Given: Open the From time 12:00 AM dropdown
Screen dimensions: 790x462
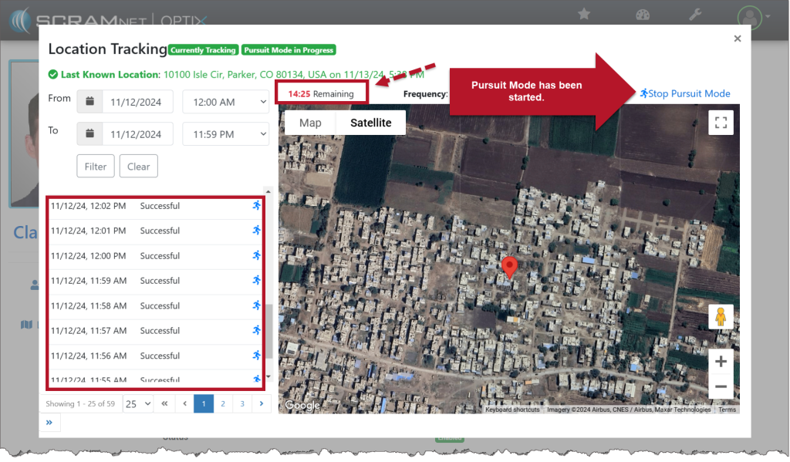Looking at the screenshot, I should tap(225, 102).
